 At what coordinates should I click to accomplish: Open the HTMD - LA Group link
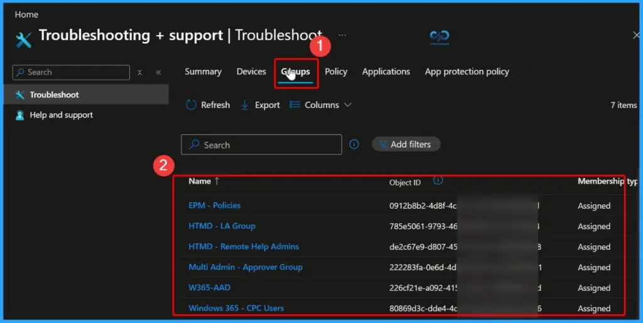point(222,226)
